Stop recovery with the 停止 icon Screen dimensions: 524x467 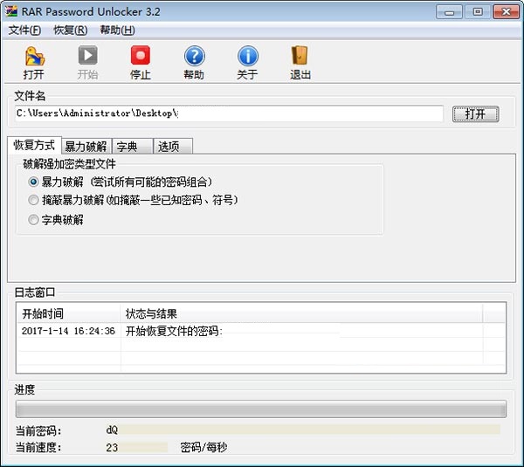point(141,56)
